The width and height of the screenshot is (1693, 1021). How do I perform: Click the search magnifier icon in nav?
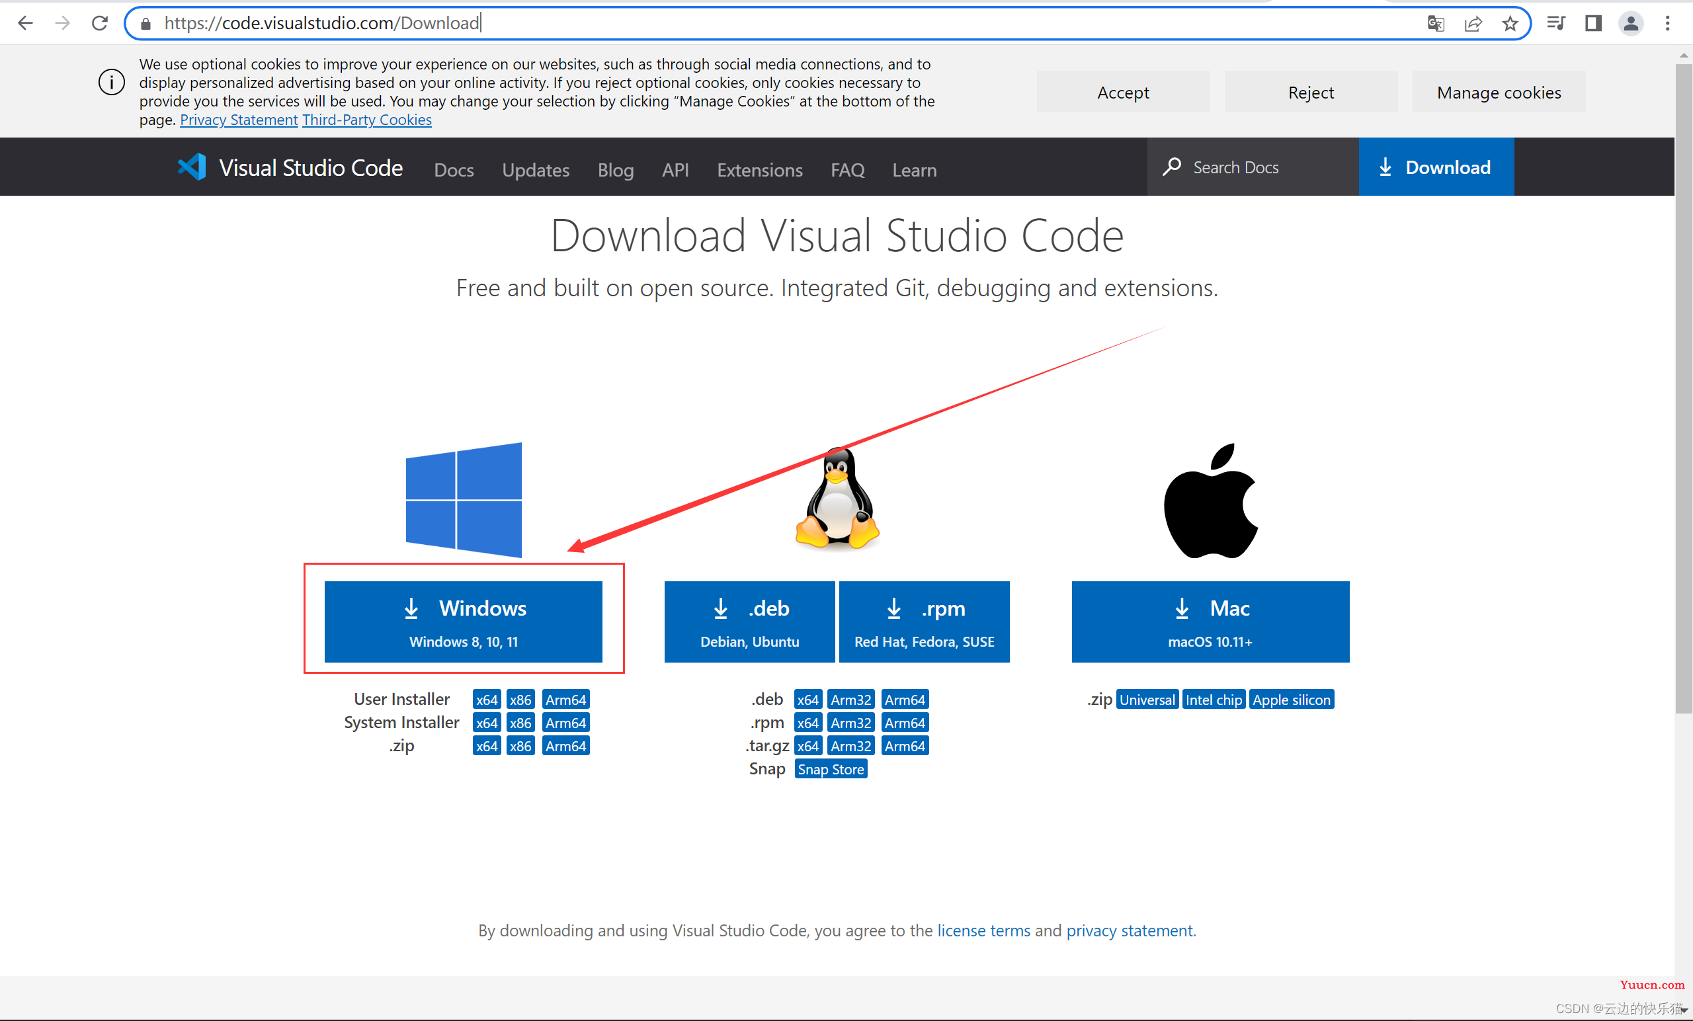[1169, 167]
